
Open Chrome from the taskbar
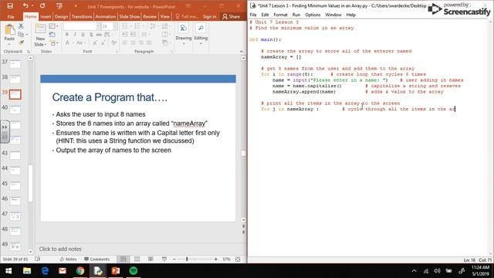(80, 271)
